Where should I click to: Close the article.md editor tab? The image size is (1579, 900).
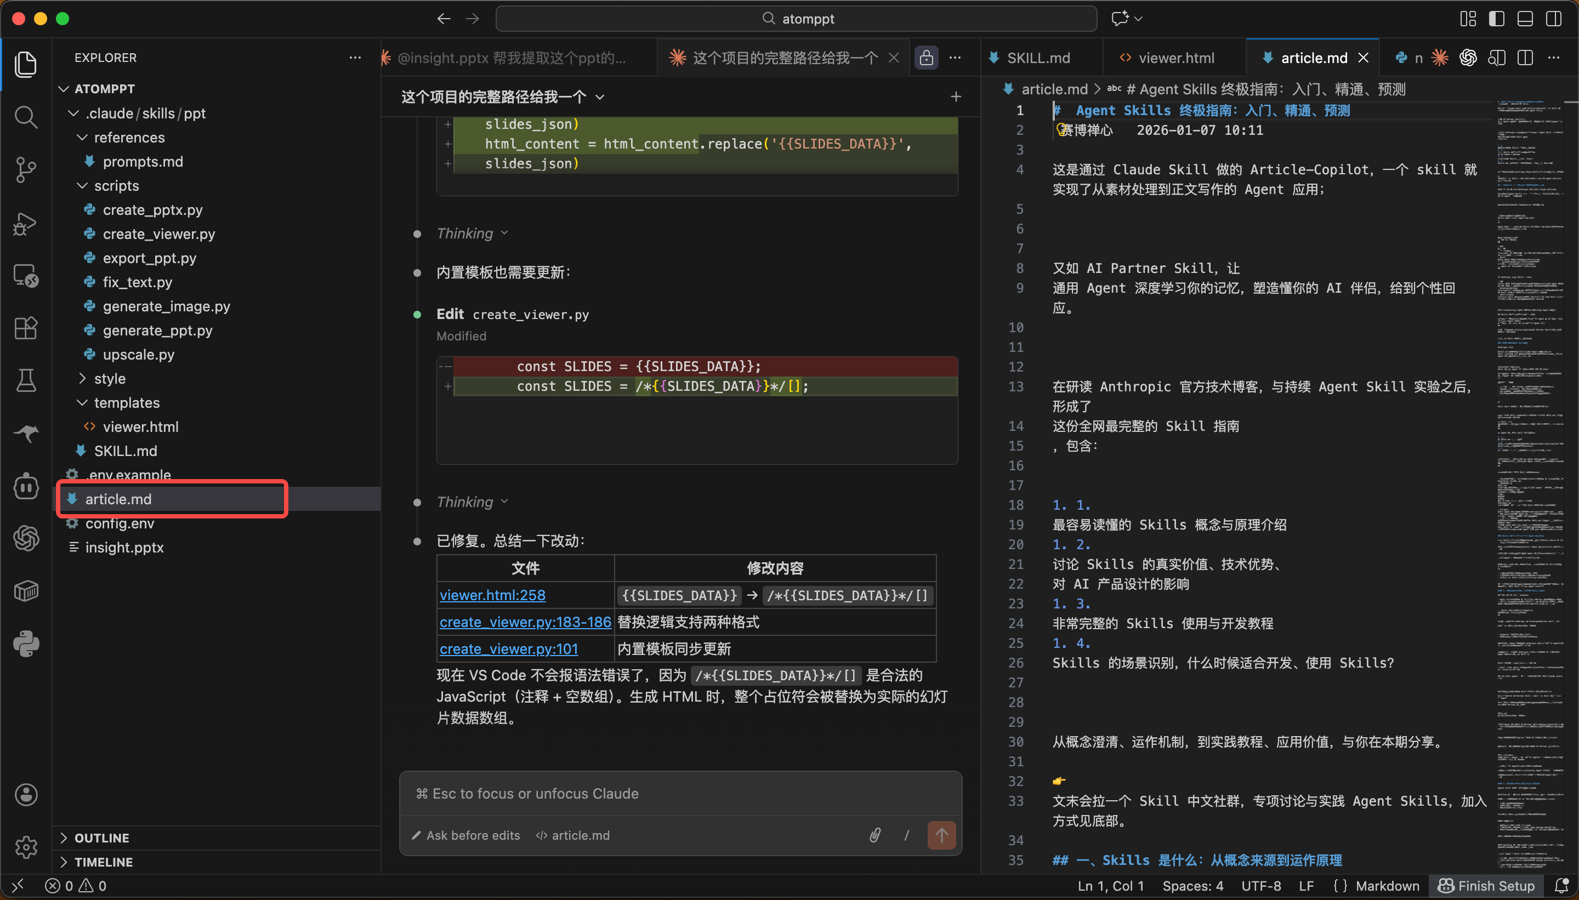point(1362,58)
